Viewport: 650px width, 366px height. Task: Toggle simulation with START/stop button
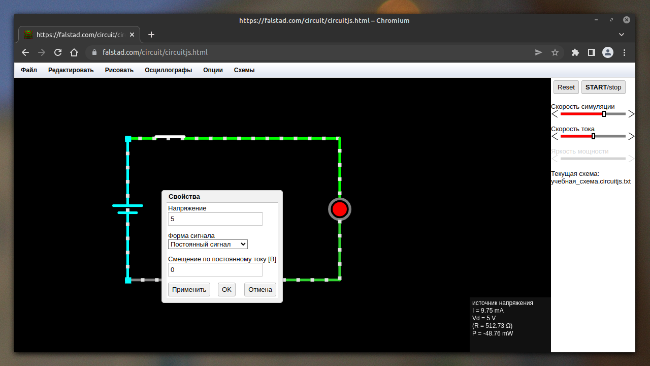point(603,87)
